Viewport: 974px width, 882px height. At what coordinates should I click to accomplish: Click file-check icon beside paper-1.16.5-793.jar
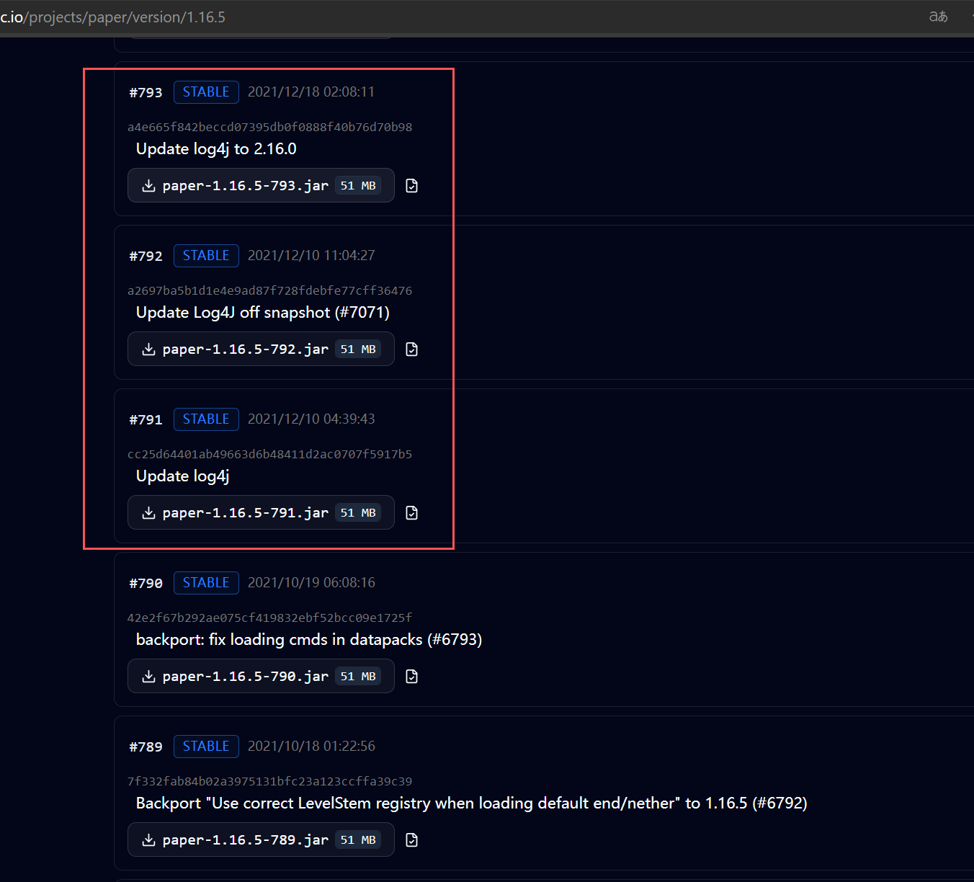point(411,186)
